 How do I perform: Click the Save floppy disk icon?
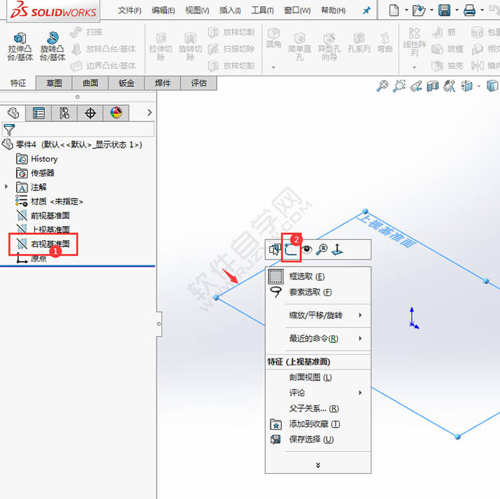point(444,10)
